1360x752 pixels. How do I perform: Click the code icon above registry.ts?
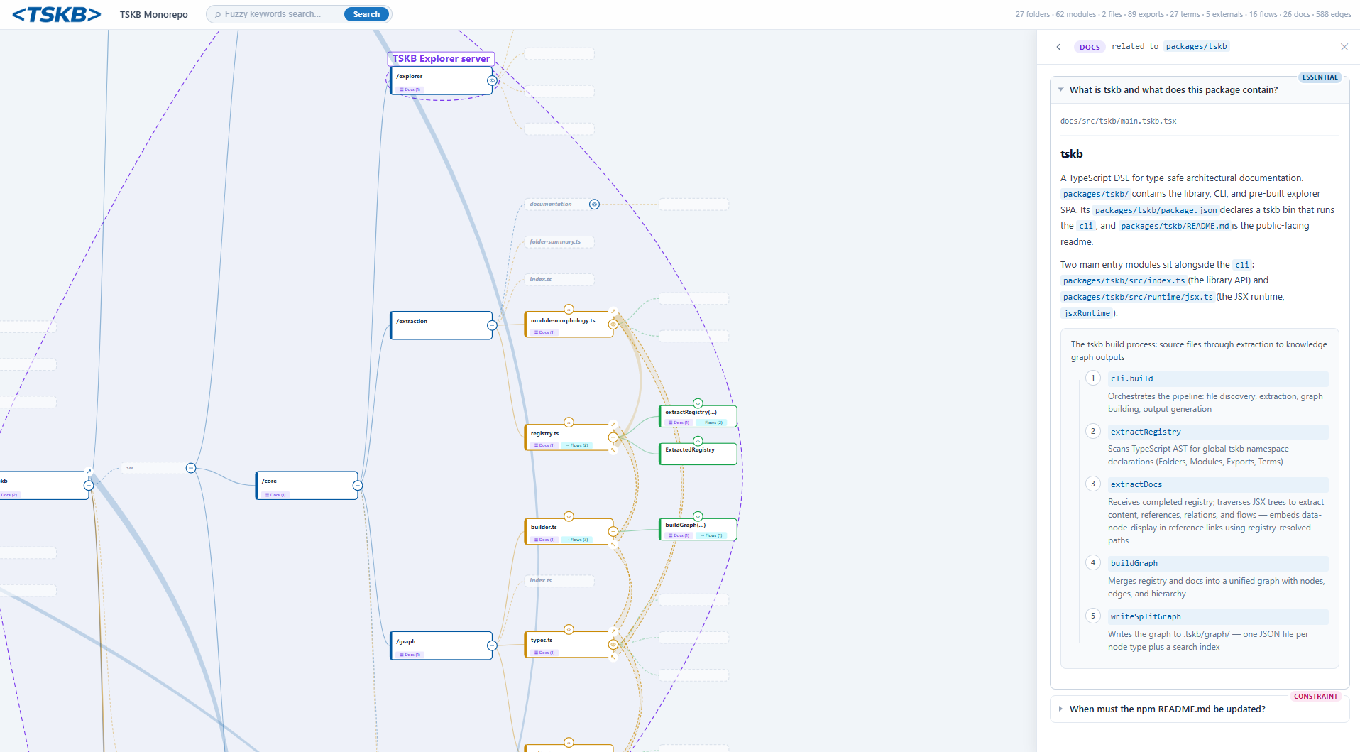click(x=569, y=423)
